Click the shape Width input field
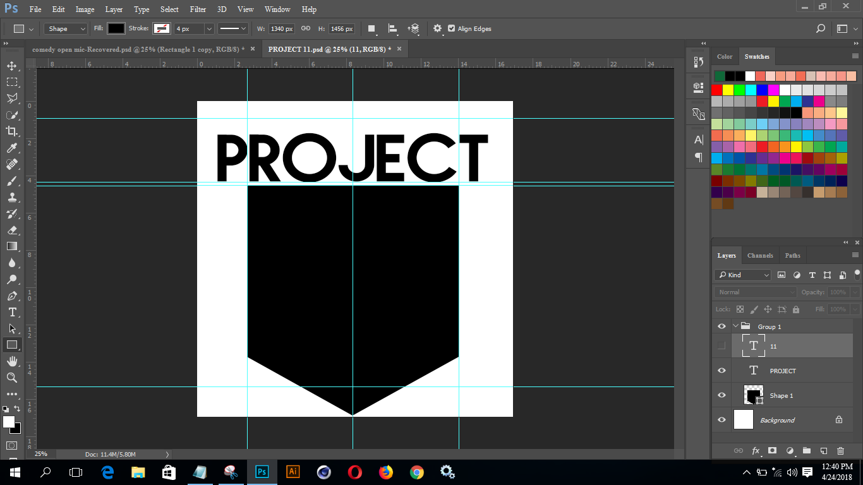This screenshot has height=485, width=863. [282, 28]
